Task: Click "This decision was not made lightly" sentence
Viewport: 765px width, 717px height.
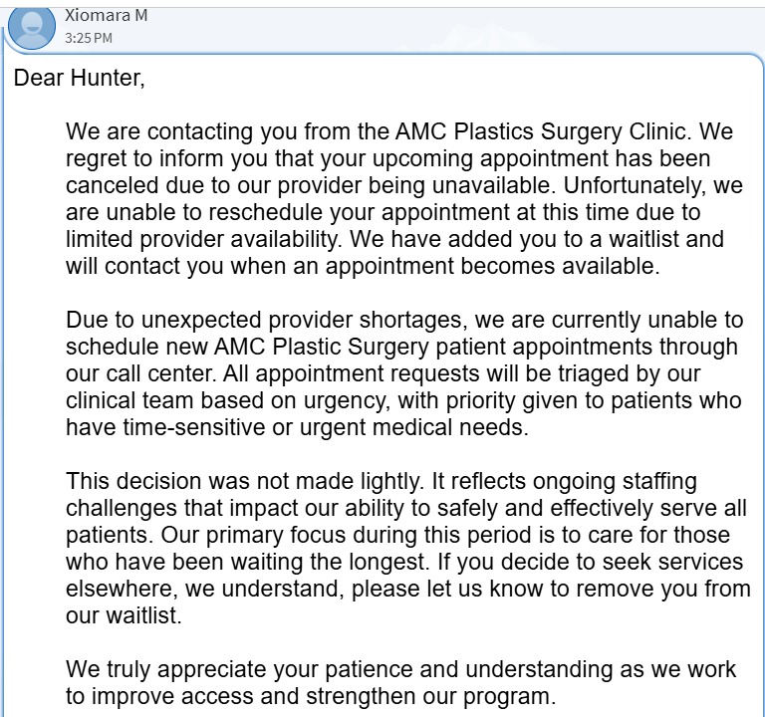Action: click(244, 482)
